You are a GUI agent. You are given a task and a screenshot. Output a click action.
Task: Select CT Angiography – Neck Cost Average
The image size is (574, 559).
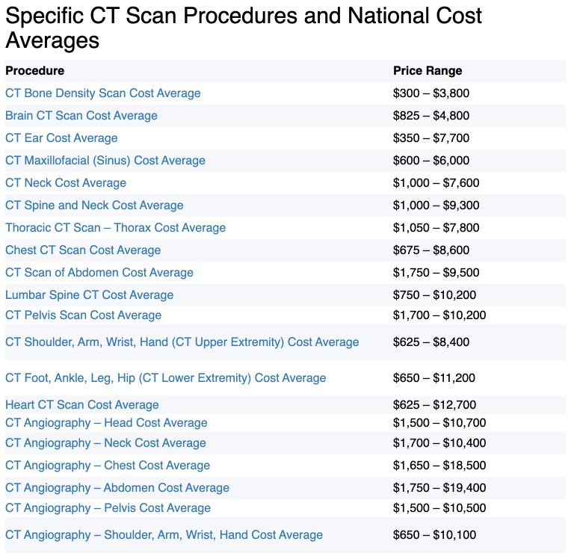point(105,443)
